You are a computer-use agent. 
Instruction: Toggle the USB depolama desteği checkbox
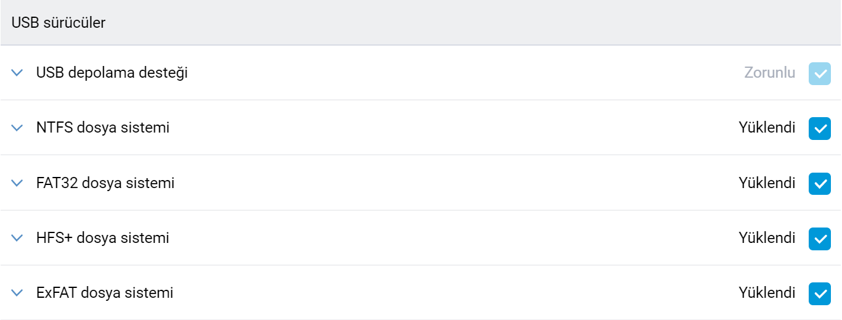(x=819, y=73)
